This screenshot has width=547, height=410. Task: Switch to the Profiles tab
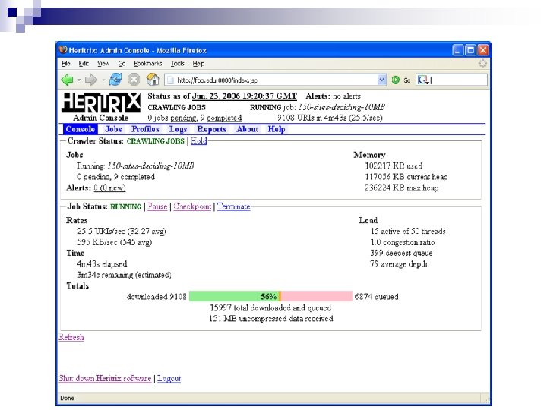tap(145, 129)
